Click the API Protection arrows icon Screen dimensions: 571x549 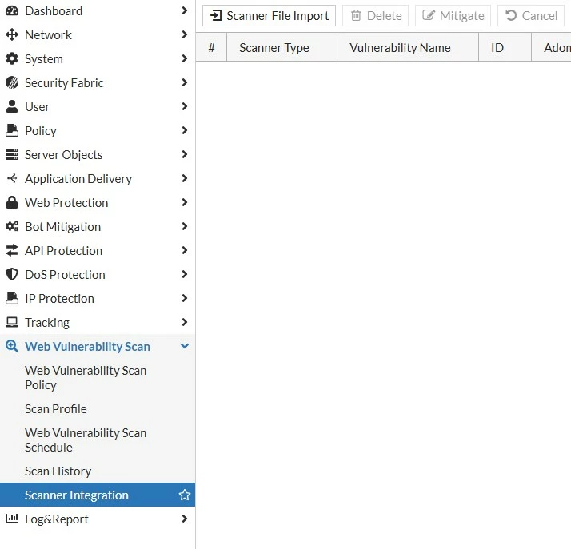(x=12, y=250)
